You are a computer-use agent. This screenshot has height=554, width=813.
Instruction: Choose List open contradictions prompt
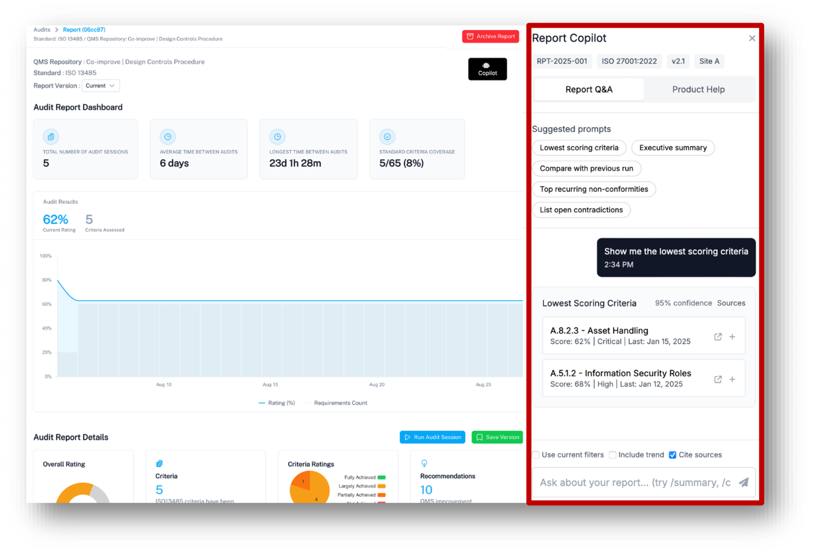[581, 210]
